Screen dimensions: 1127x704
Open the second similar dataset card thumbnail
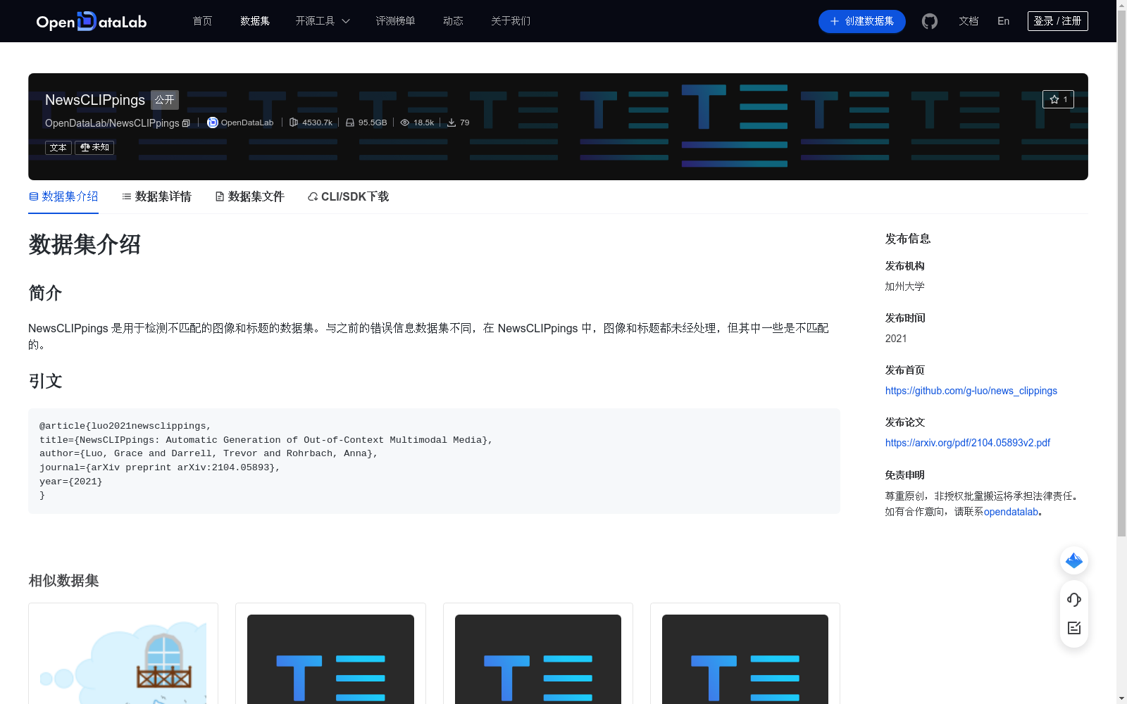click(330, 659)
